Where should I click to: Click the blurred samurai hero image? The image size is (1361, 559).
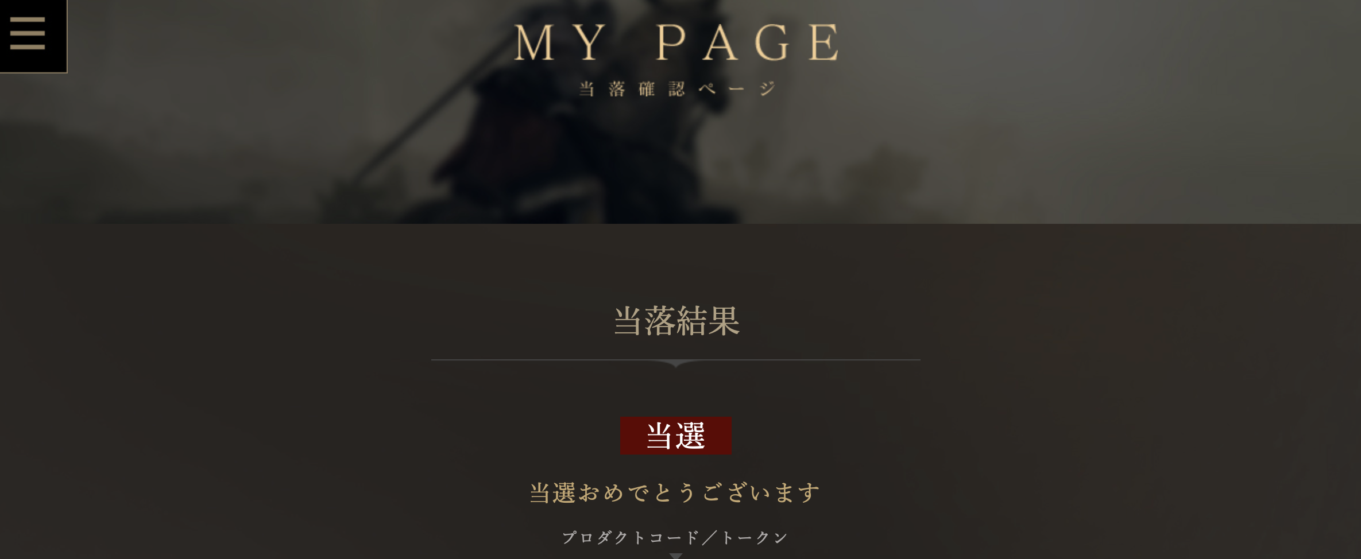pyautogui.click(x=680, y=112)
